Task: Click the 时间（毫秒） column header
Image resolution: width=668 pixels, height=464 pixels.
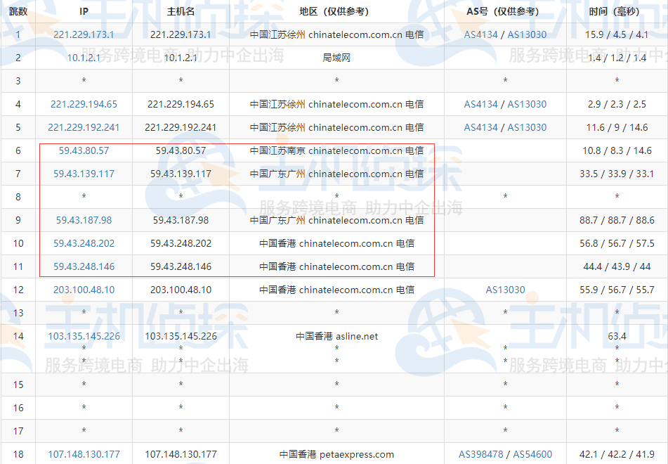Action: [616, 11]
